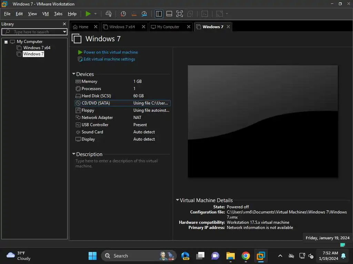The height and width of the screenshot is (264, 353).
Task: Click the taskbar Search box
Action: 139,256
